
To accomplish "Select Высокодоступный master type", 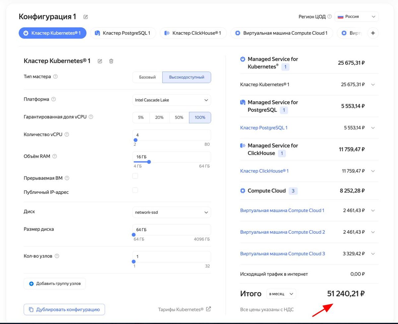I will [x=187, y=77].
